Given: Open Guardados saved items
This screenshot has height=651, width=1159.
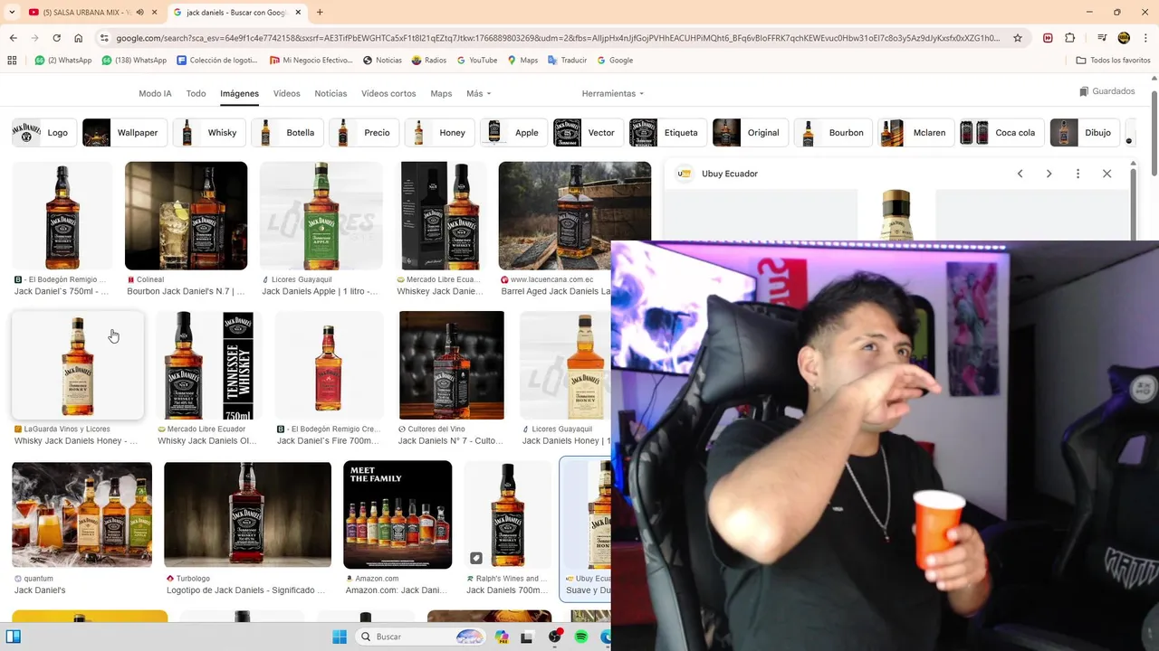Looking at the screenshot, I should [x=1106, y=91].
